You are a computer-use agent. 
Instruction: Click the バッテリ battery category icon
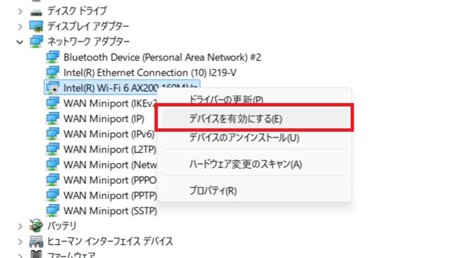tap(37, 226)
